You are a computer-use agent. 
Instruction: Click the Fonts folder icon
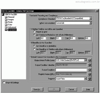pyautogui.click(x=6, y=22)
